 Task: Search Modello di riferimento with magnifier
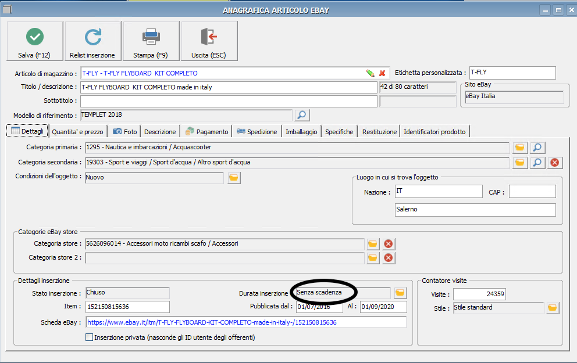302,115
